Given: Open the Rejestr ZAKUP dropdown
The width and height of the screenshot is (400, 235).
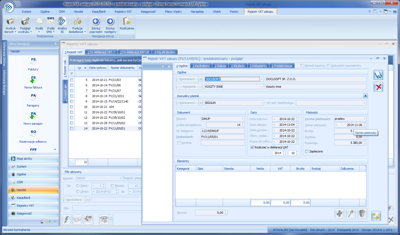Looking at the screenshot, I should [242, 119].
